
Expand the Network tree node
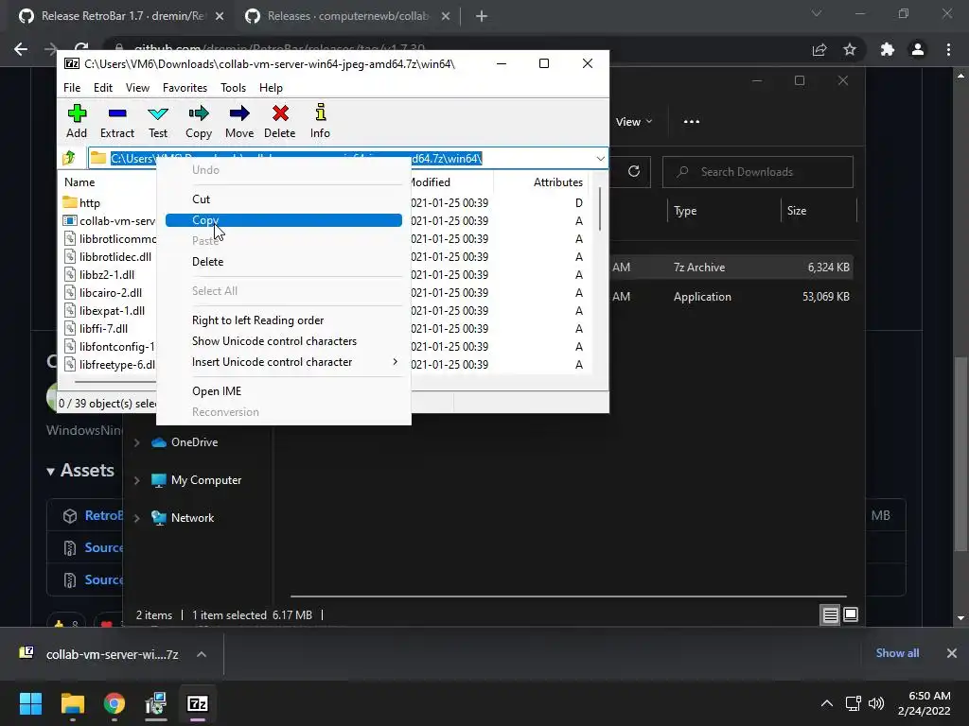coord(137,518)
